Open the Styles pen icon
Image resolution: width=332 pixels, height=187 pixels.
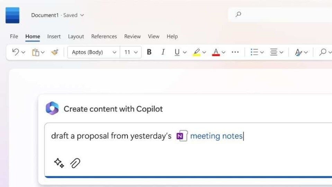click(298, 52)
